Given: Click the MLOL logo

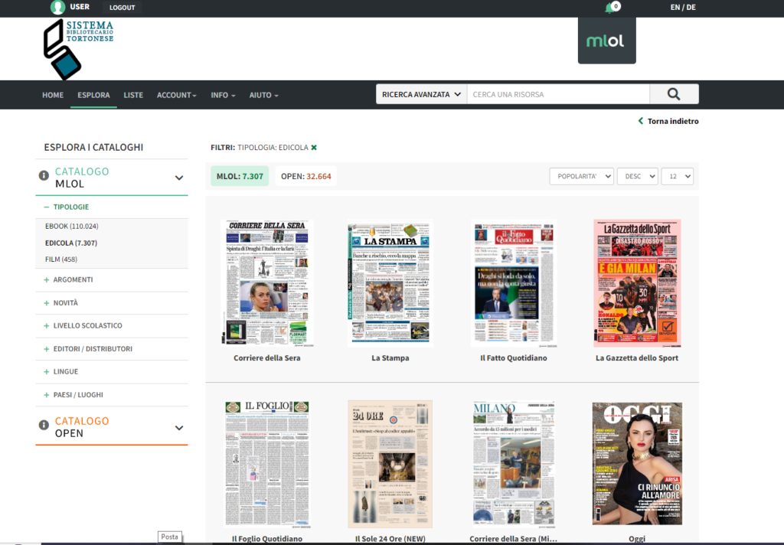Looking at the screenshot, I should pyautogui.click(x=606, y=38).
